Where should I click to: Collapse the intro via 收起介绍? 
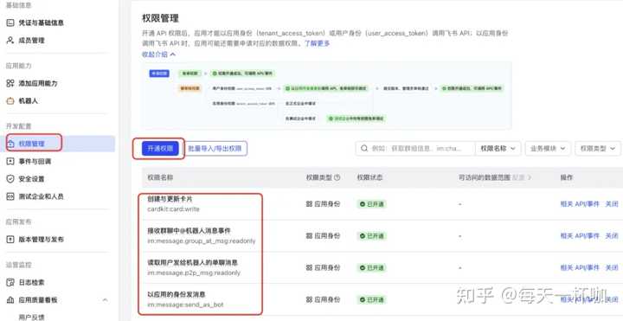[x=158, y=55]
